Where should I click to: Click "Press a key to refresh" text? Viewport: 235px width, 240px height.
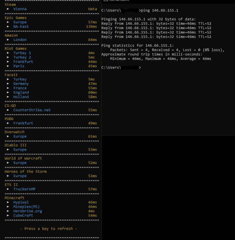pyautogui.click(x=49, y=229)
